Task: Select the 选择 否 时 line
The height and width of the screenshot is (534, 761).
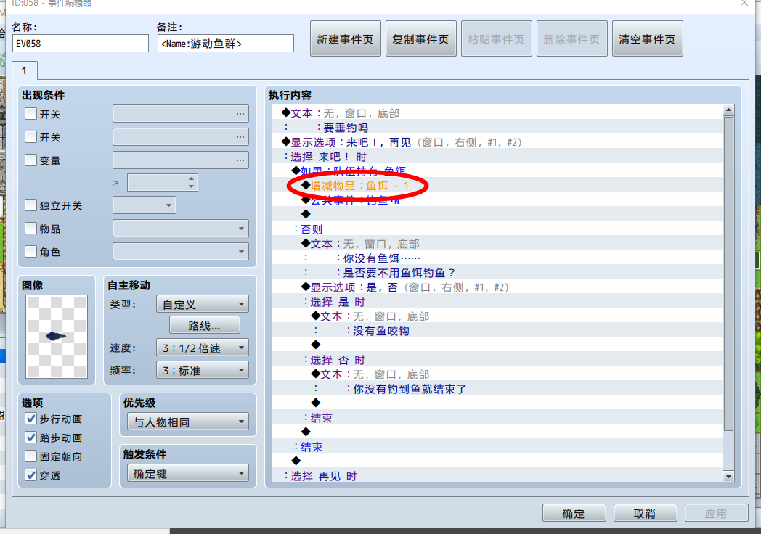Action: click(497, 360)
